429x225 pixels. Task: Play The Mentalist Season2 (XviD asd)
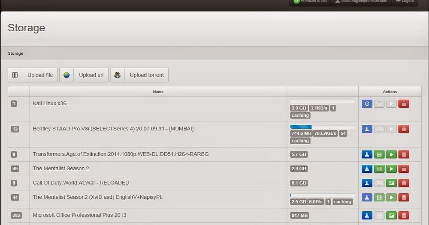click(392, 198)
